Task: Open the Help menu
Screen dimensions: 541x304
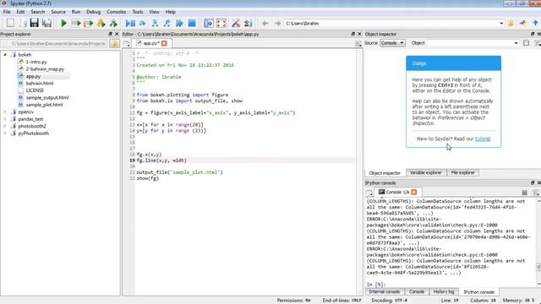Action: [171, 12]
